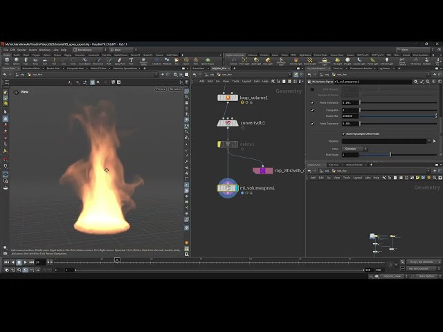Viewport: 443px width, 332px height.
Task: Open the File menu
Action: point(6,50)
